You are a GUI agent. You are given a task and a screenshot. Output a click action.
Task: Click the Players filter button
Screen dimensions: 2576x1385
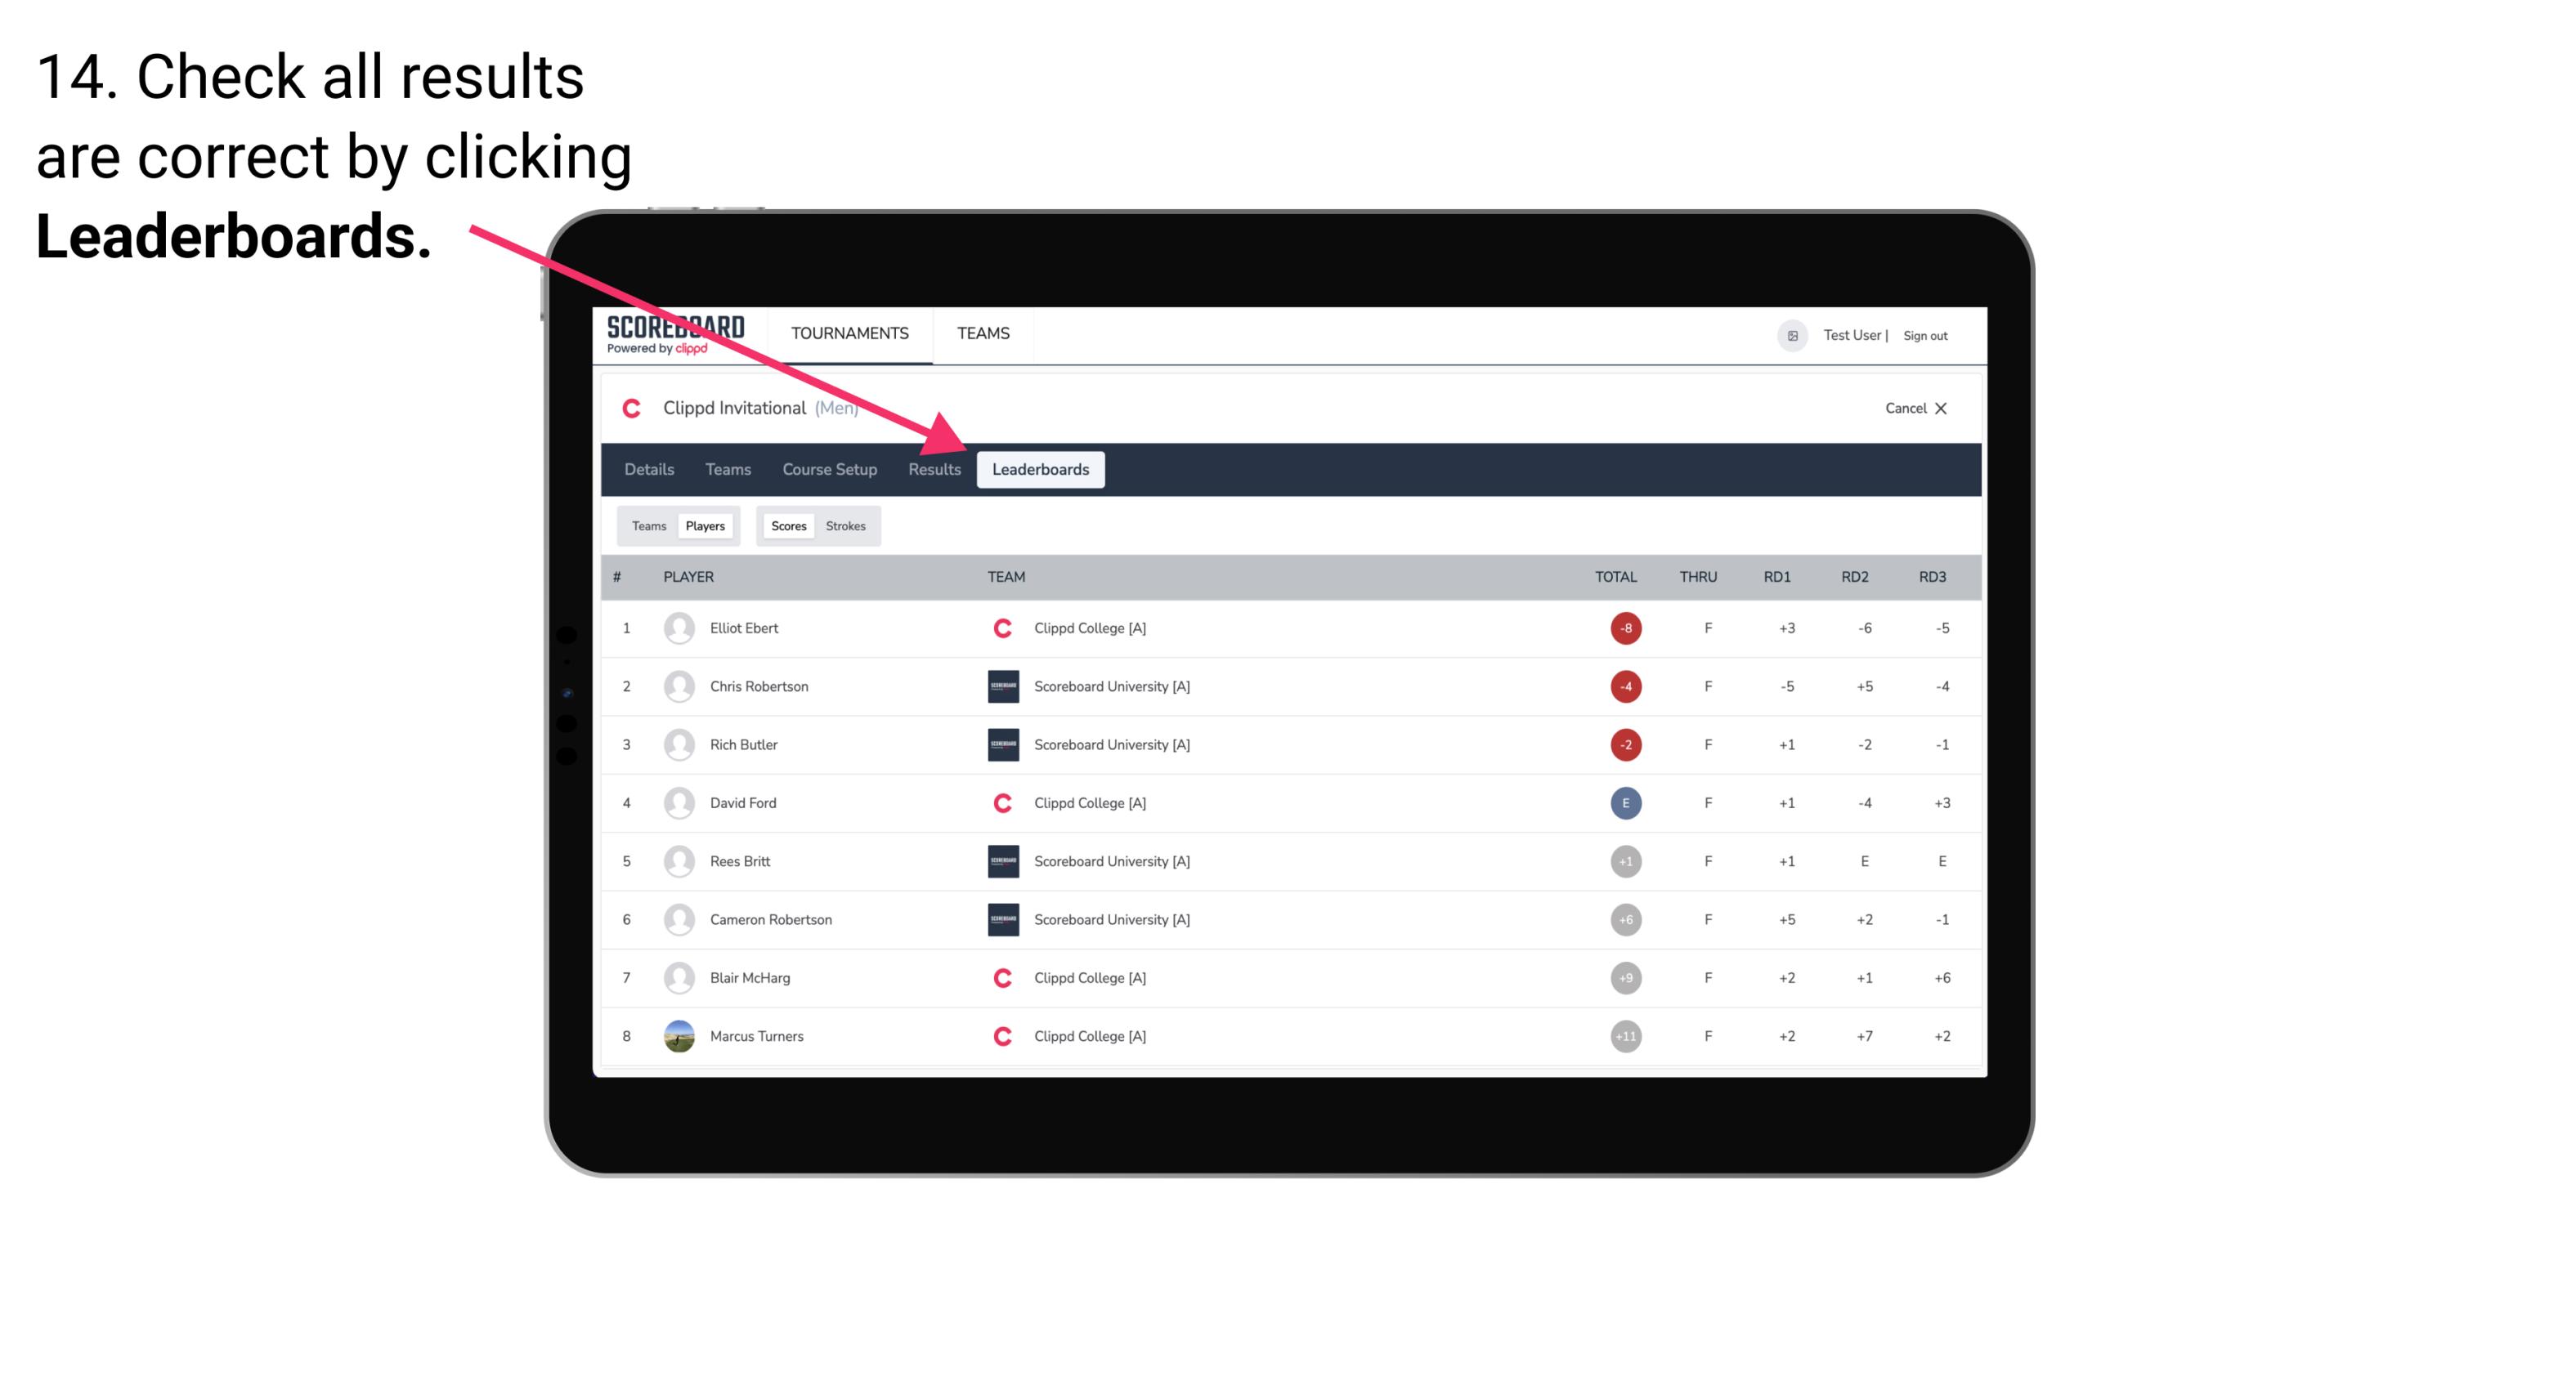[x=705, y=525]
